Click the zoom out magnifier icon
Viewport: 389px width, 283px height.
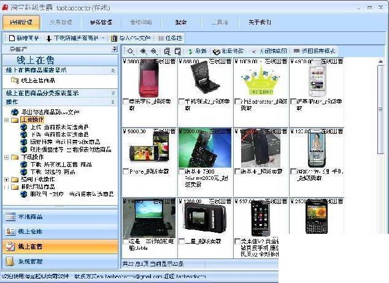click(154, 52)
